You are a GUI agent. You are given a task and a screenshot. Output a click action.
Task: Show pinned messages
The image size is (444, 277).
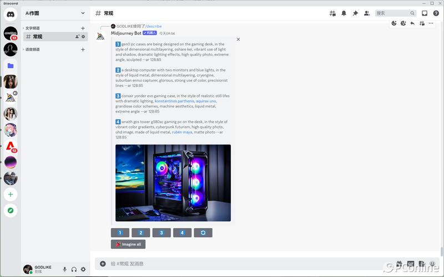(x=355, y=13)
